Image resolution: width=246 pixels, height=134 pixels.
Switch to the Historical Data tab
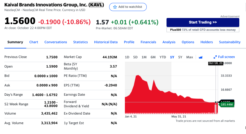tap(106, 42)
